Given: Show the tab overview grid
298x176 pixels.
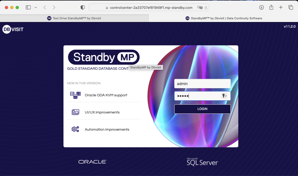Looking at the screenshot, I should 291,8.
